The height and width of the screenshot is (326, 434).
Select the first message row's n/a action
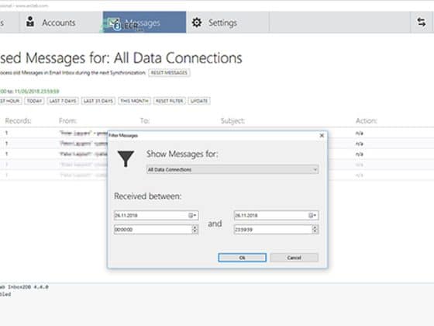coord(360,134)
